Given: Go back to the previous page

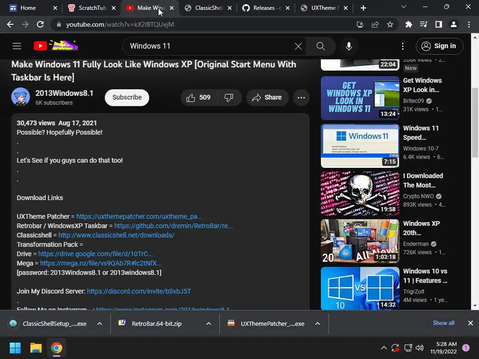Looking at the screenshot, I should (x=10, y=24).
